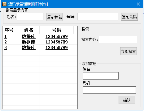Focus the 号码 field in 搜索显示内容
Image resolution: width=144 pixels, height=111 pixels.
(98, 17)
